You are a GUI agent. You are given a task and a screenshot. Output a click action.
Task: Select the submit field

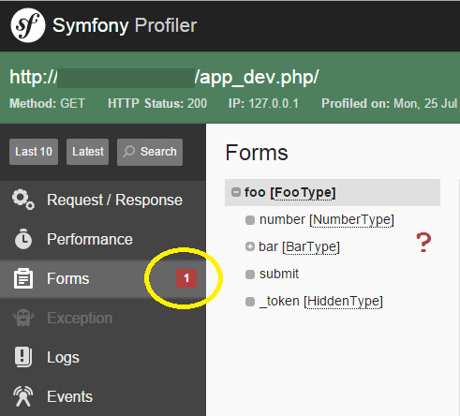(x=279, y=275)
